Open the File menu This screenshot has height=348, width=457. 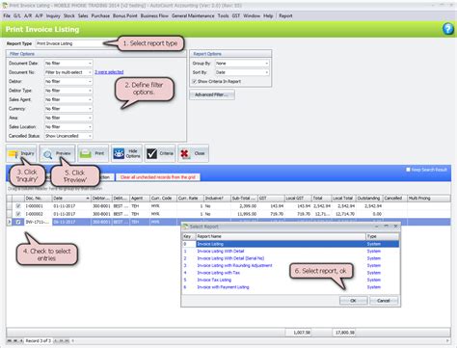(x=7, y=15)
